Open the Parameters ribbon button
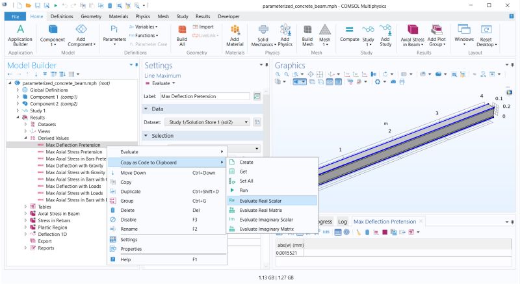This screenshot has height=284, width=520. click(x=114, y=35)
